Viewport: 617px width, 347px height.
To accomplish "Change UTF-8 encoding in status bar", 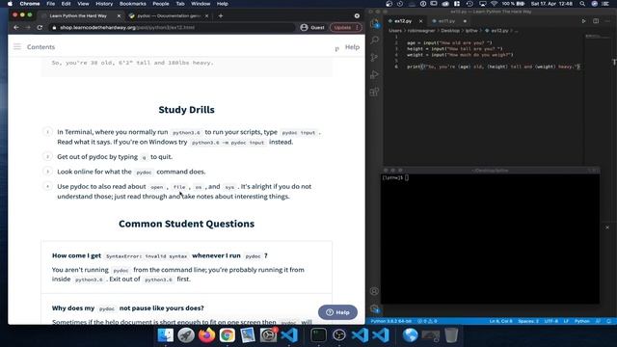I will [x=550, y=321].
